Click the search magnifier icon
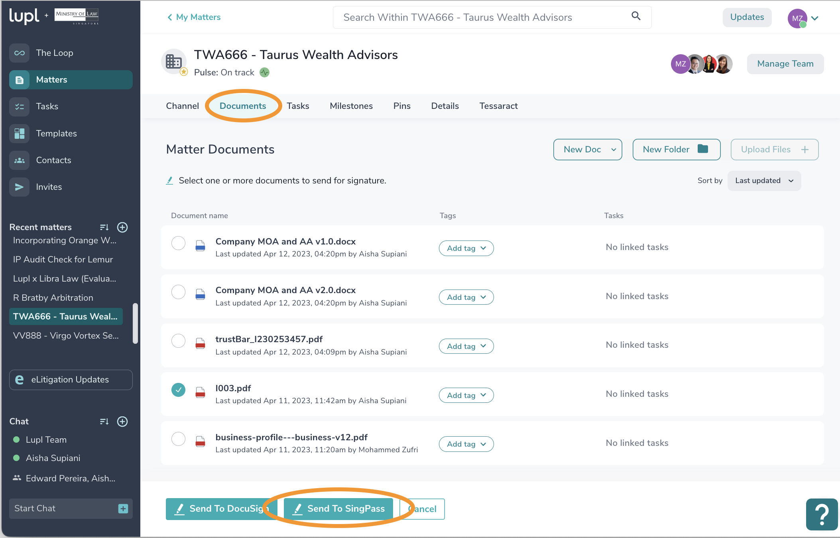The image size is (840, 538). click(x=636, y=16)
